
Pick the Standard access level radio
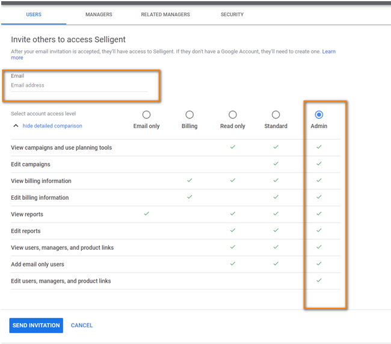pyautogui.click(x=276, y=115)
